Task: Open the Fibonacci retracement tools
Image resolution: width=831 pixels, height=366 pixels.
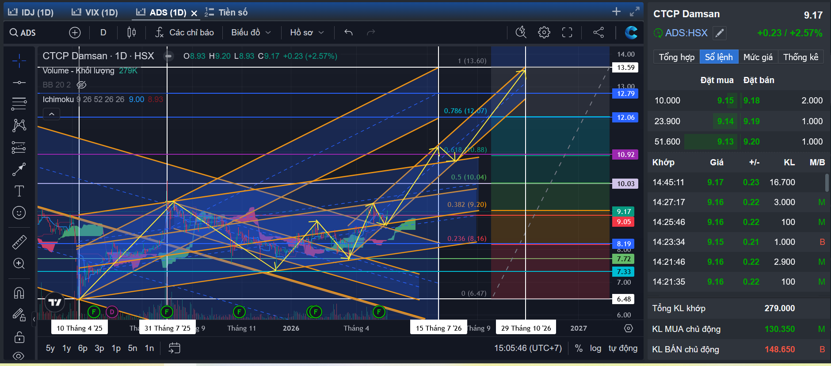Action: click(x=19, y=104)
